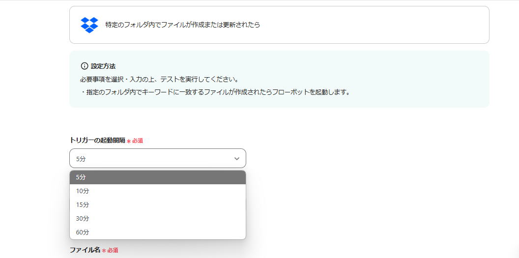Choose the 60分 interval option
Viewport: 519px width, 258px height.
[x=158, y=232]
